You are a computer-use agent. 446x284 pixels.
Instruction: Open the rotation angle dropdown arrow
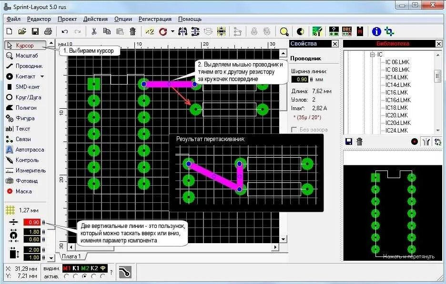172,31
